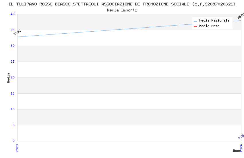
Task: Click the 5 y-axis tick label
Action: tap(13, 125)
